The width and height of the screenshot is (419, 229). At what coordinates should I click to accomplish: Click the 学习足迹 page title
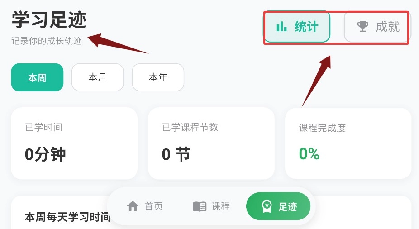click(49, 20)
